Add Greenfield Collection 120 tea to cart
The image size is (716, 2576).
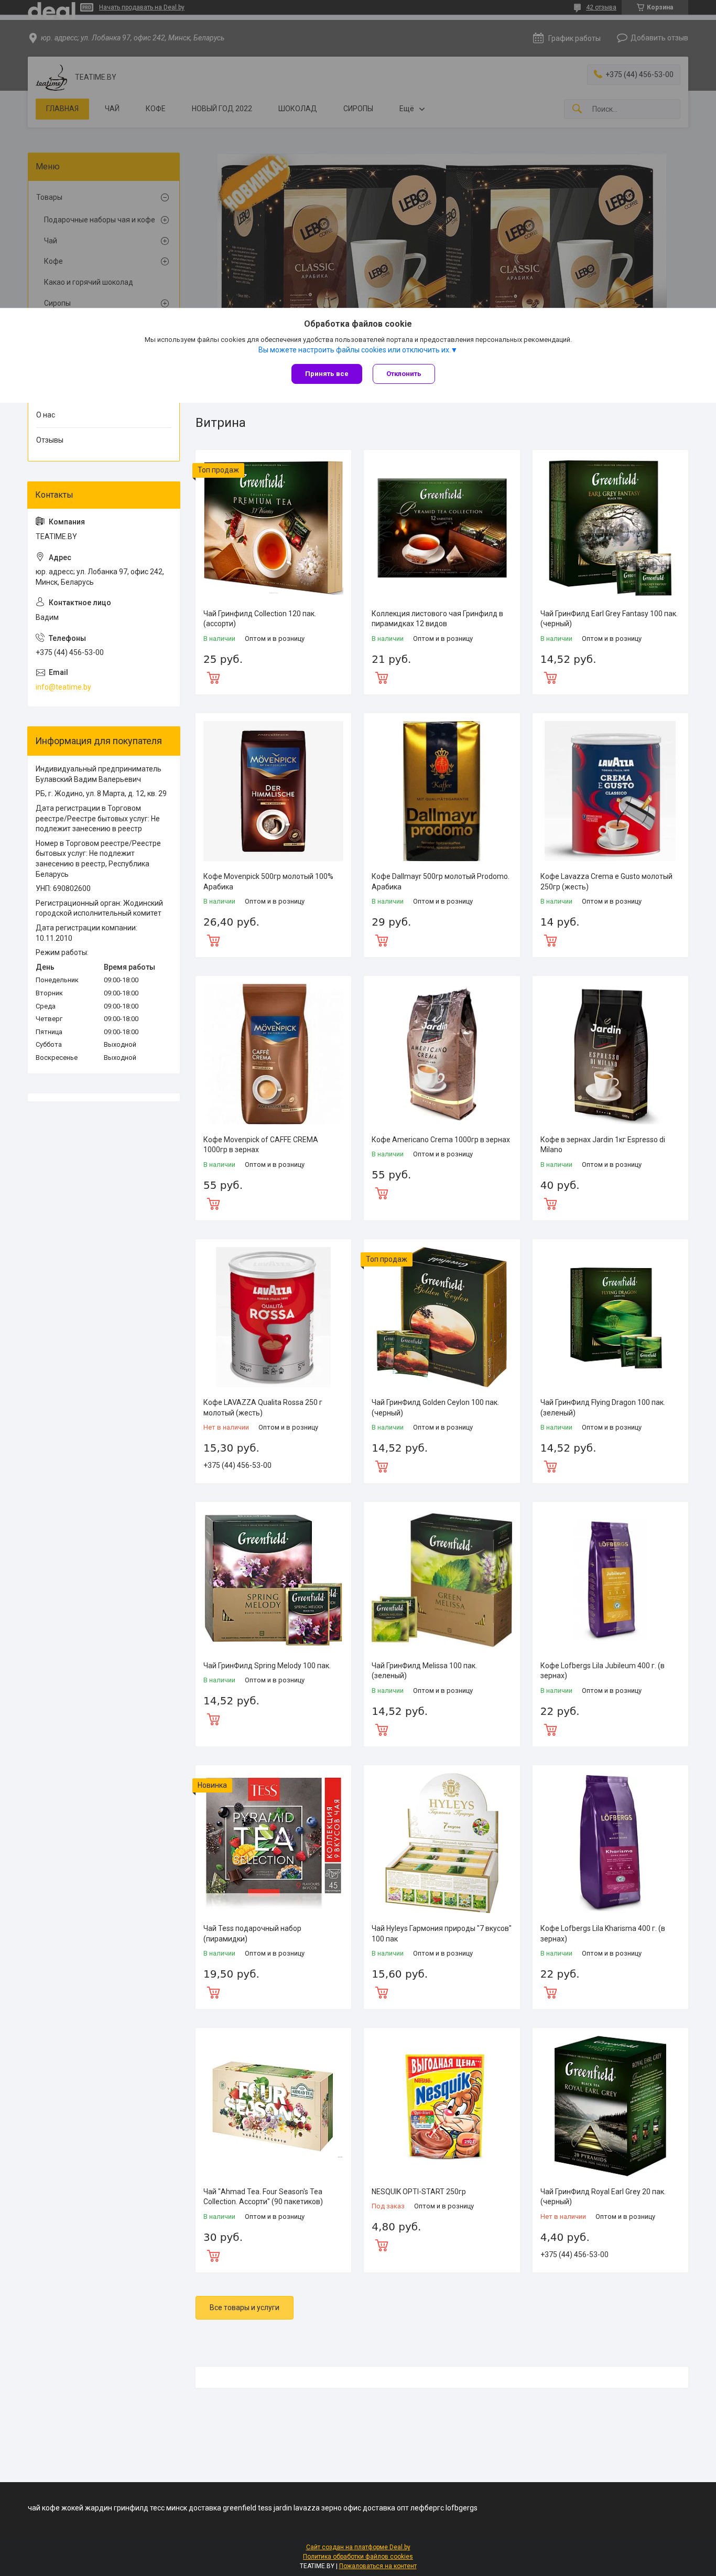[213, 678]
